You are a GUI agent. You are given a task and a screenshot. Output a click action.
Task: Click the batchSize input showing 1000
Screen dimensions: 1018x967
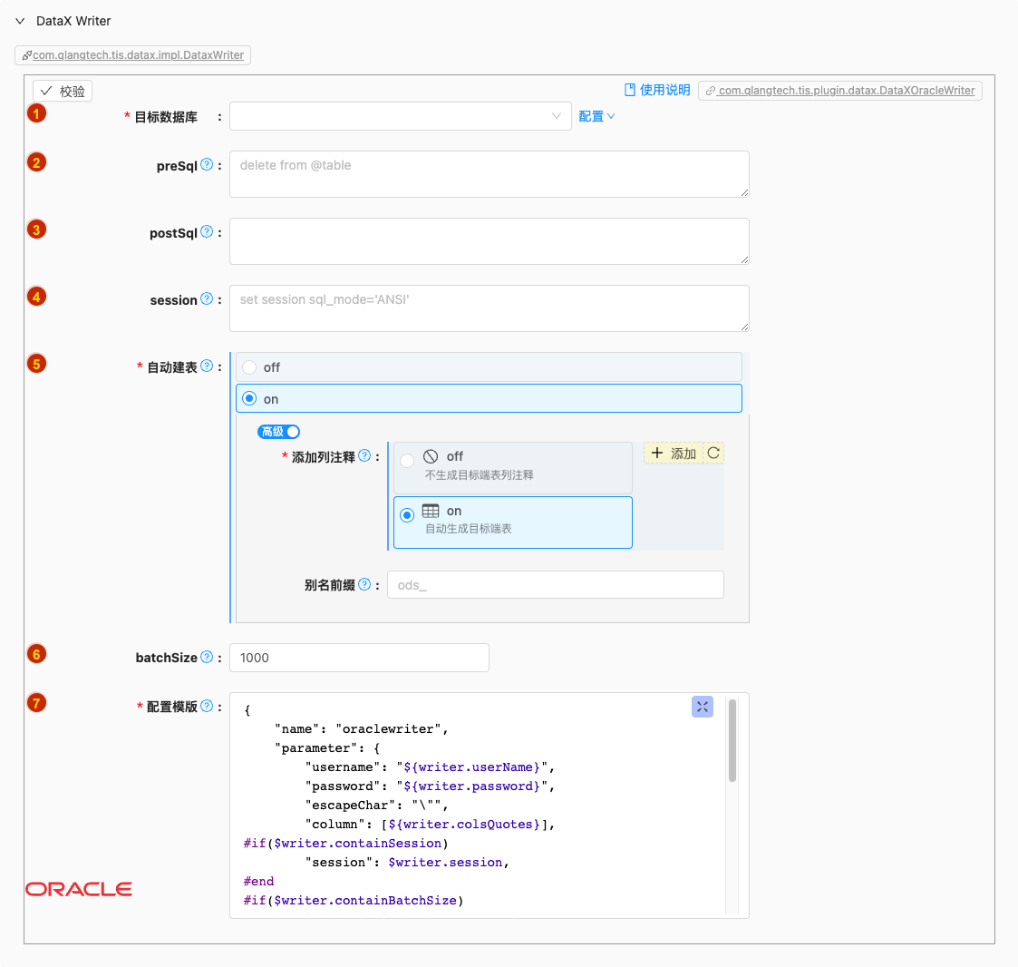[x=359, y=658]
